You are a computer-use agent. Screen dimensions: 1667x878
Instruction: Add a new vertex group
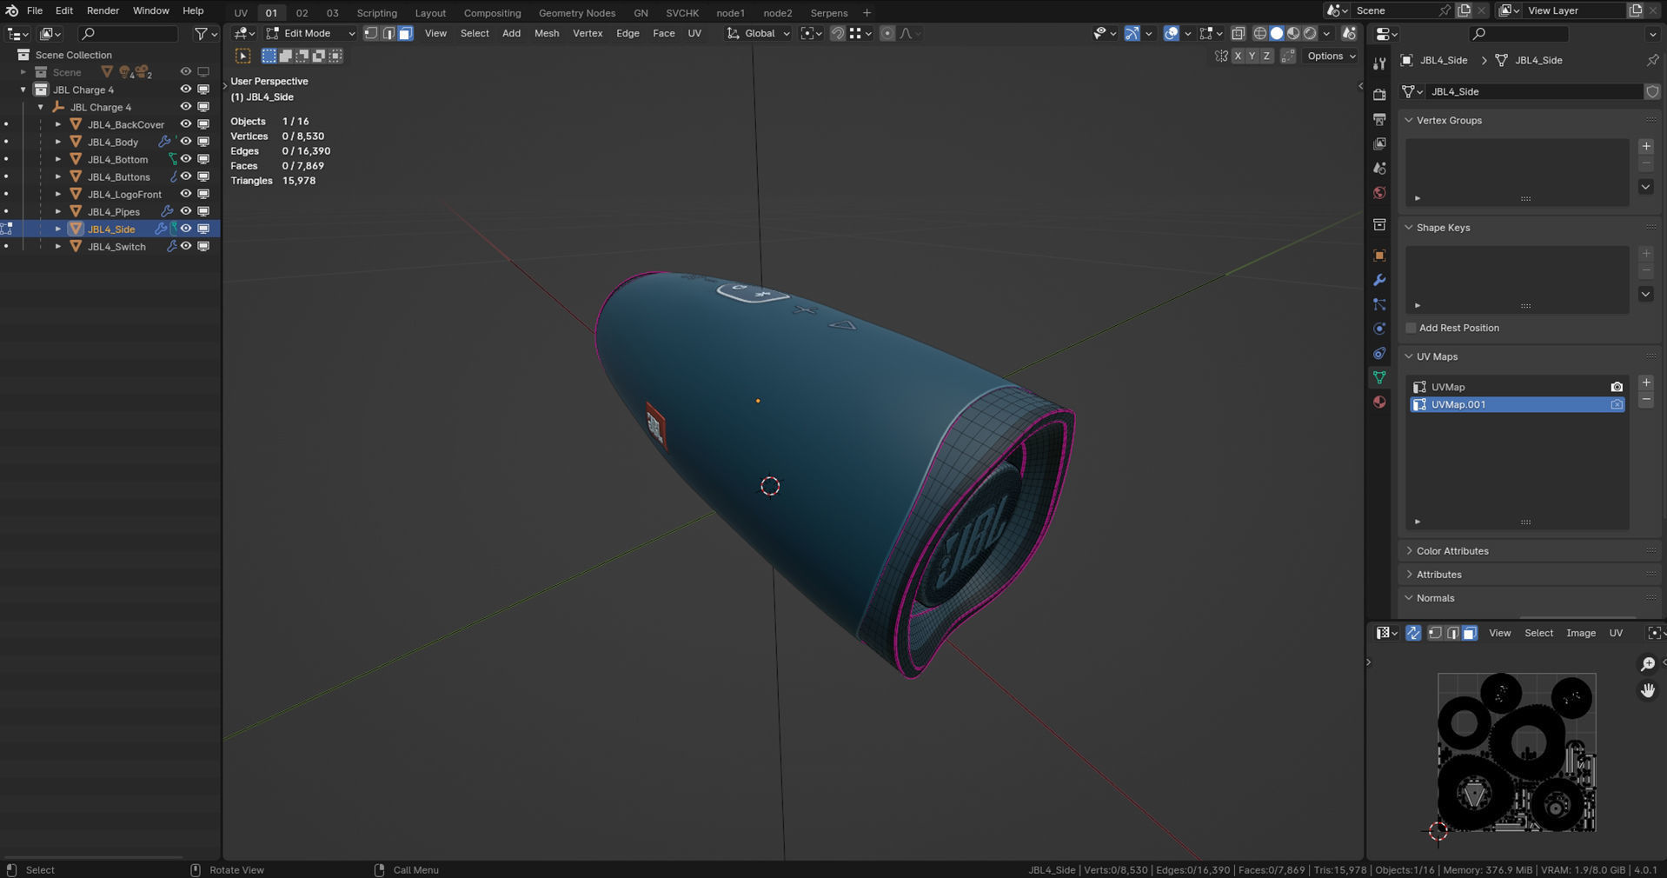[1646, 146]
